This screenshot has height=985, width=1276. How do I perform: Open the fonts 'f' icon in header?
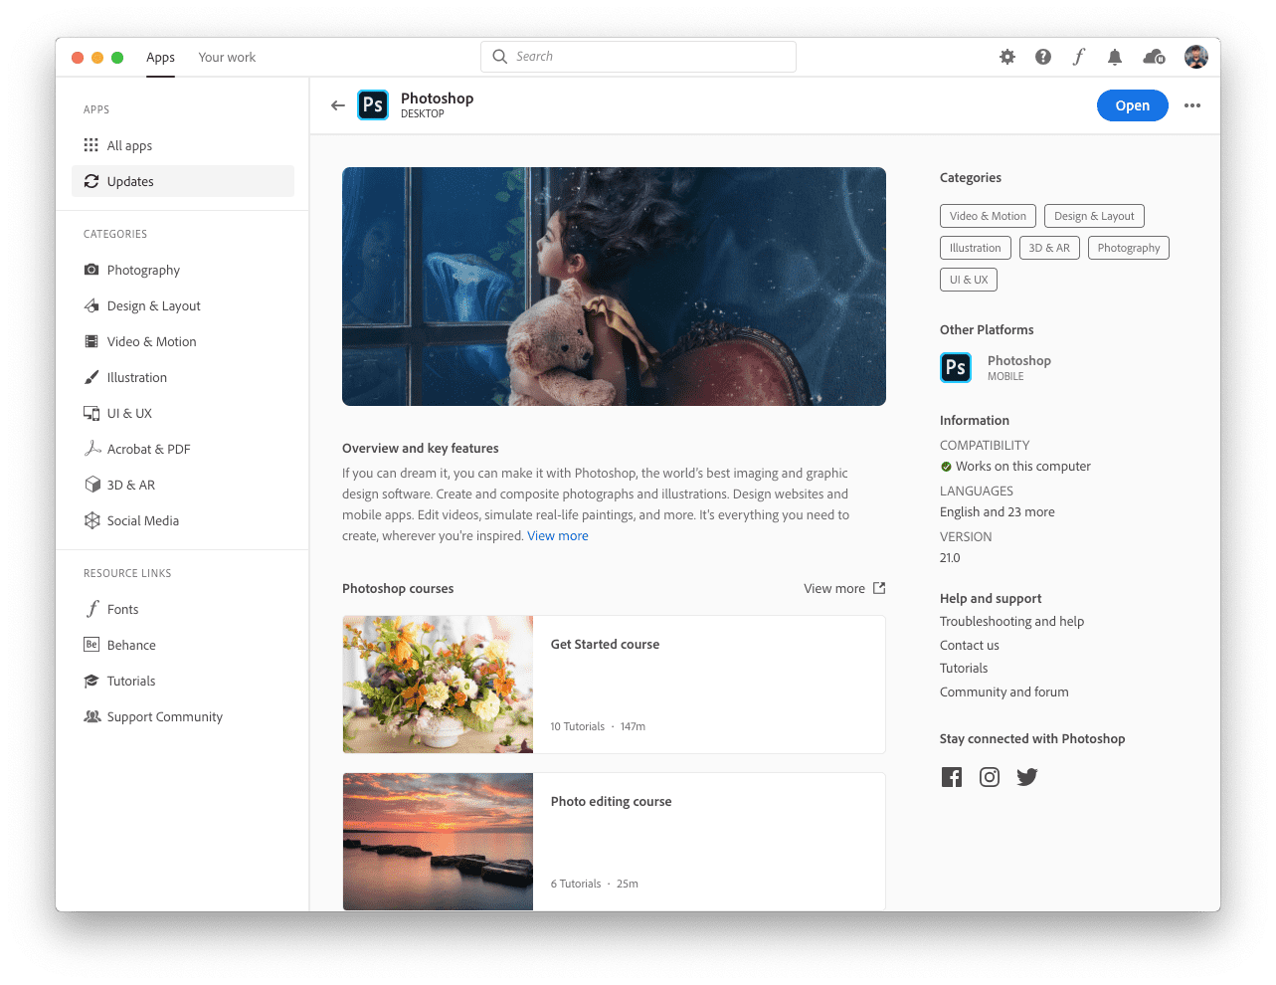point(1078,58)
